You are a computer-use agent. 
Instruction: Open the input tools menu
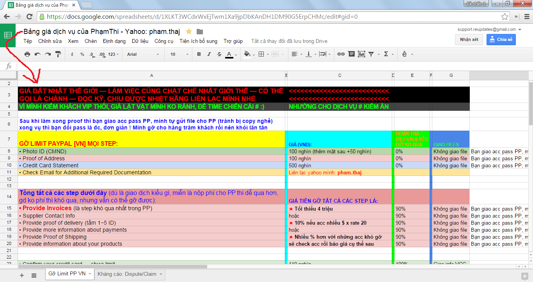[407, 54]
